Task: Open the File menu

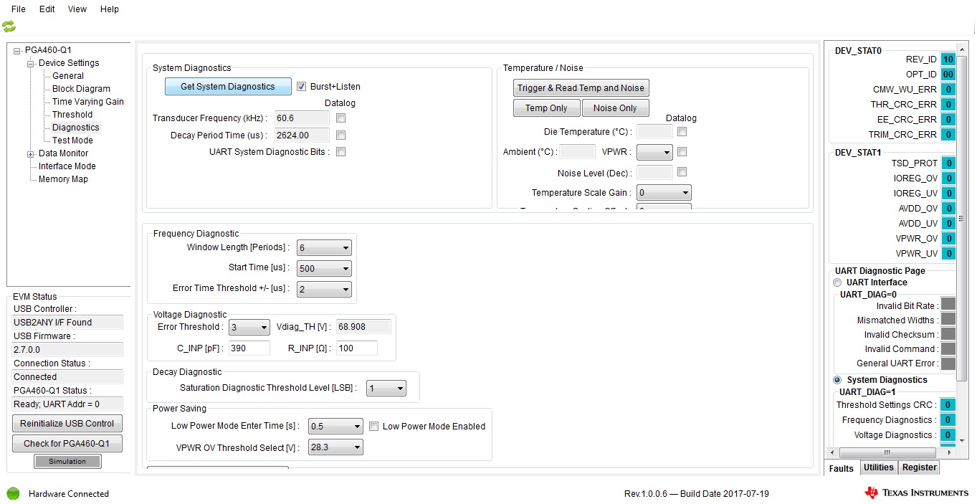Action: click(x=19, y=9)
